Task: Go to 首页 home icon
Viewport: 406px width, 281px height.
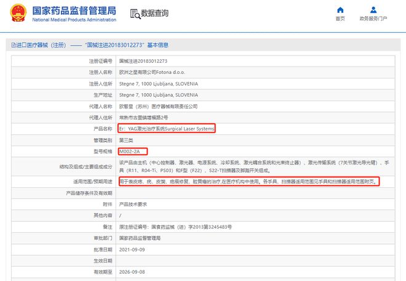Action: pyautogui.click(x=340, y=10)
